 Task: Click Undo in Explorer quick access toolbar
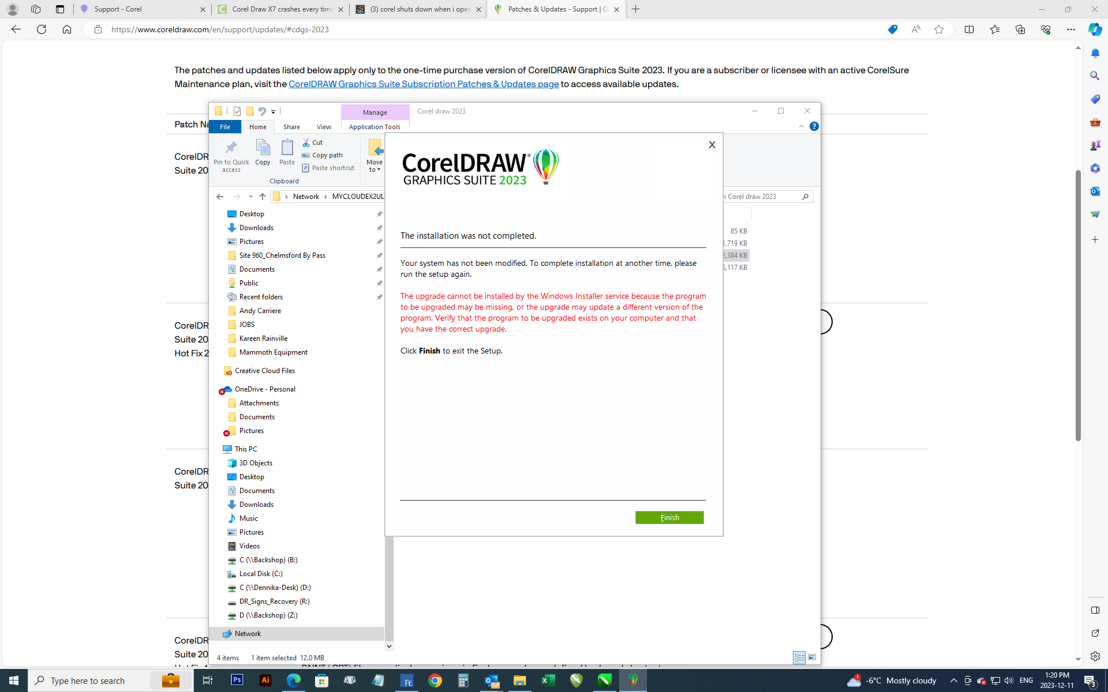coord(262,111)
